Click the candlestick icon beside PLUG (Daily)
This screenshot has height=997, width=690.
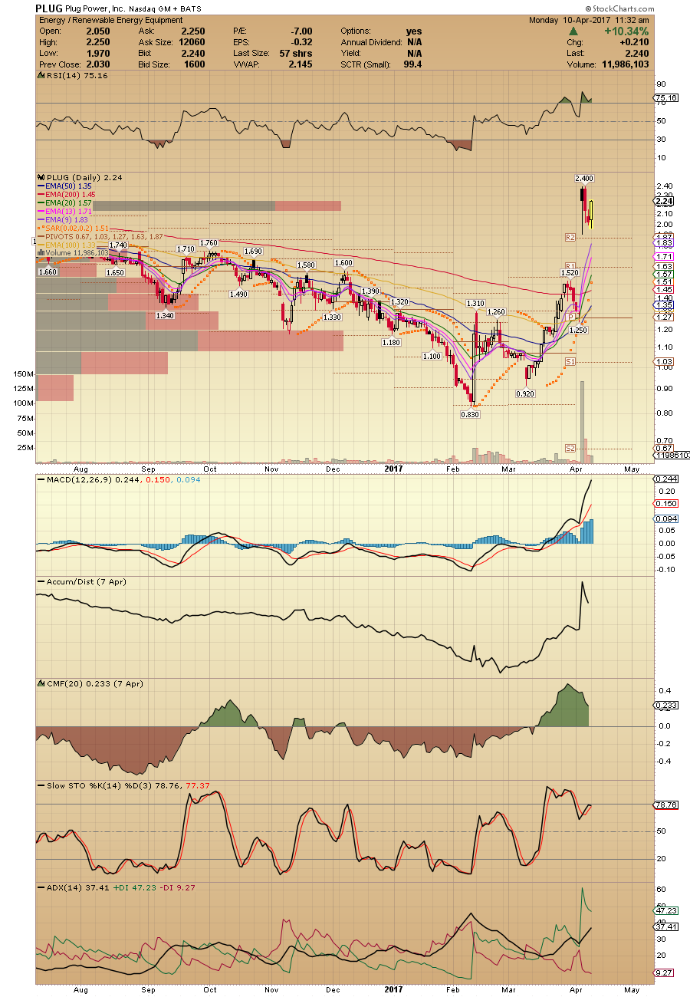[40, 177]
